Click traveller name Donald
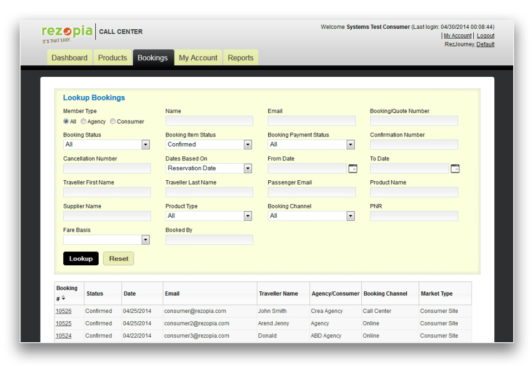Image resolution: width=532 pixels, height=366 pixels. [x=267, y=336]
